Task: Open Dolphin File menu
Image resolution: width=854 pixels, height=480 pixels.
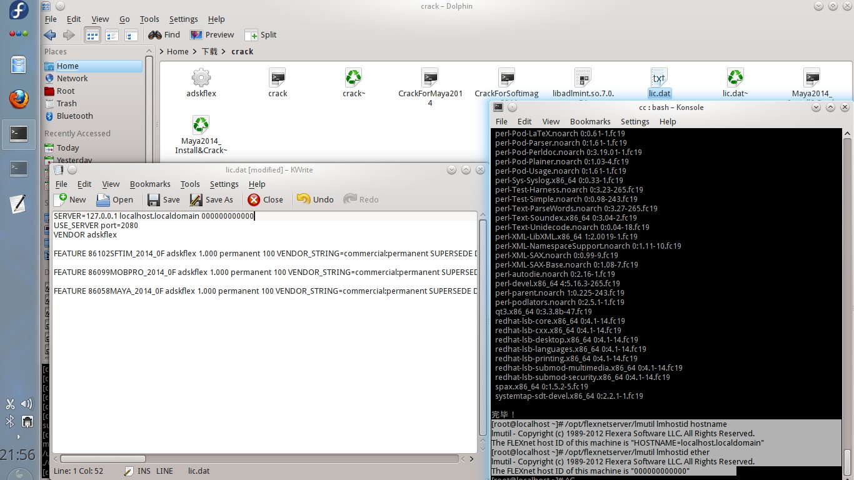Action: 51,19
